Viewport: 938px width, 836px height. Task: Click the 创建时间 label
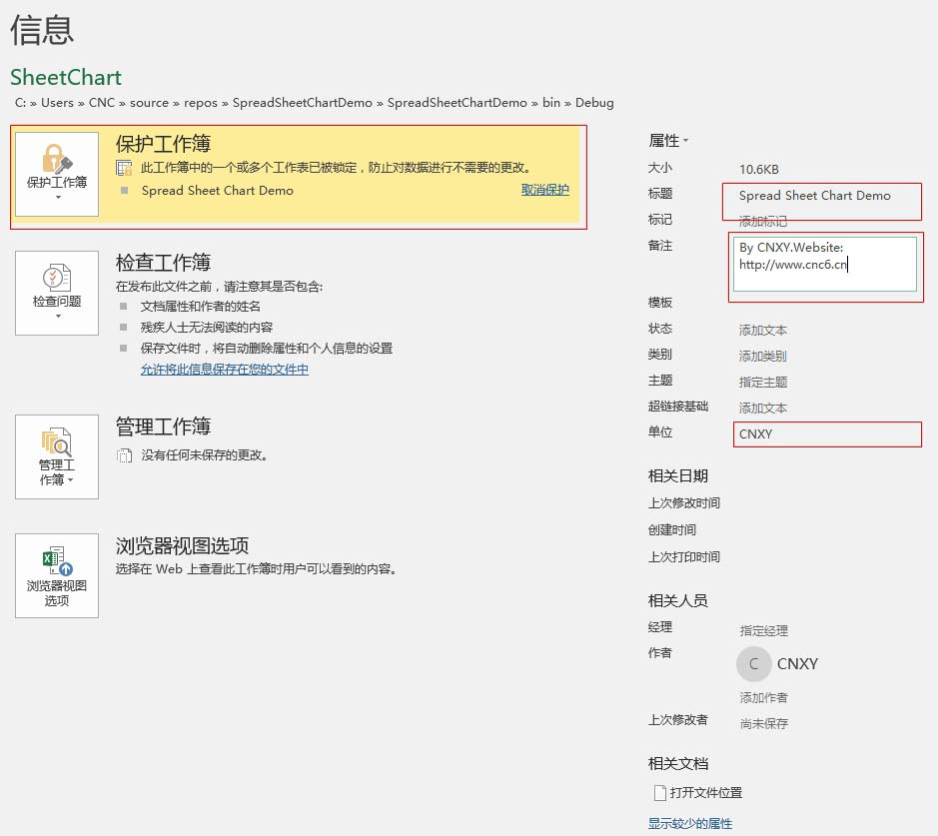[672, 529]
